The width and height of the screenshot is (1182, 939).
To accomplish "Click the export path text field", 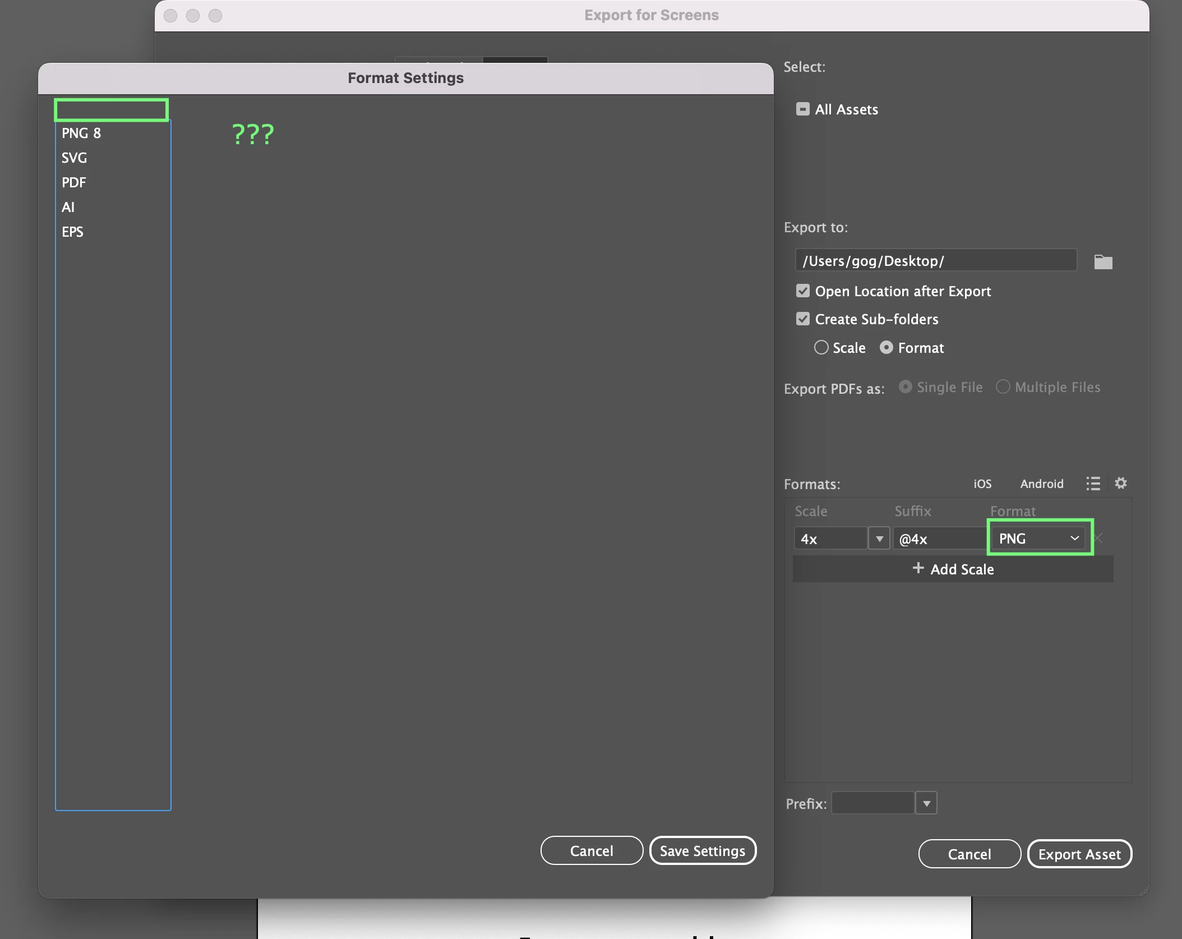I will click(935, 261).
